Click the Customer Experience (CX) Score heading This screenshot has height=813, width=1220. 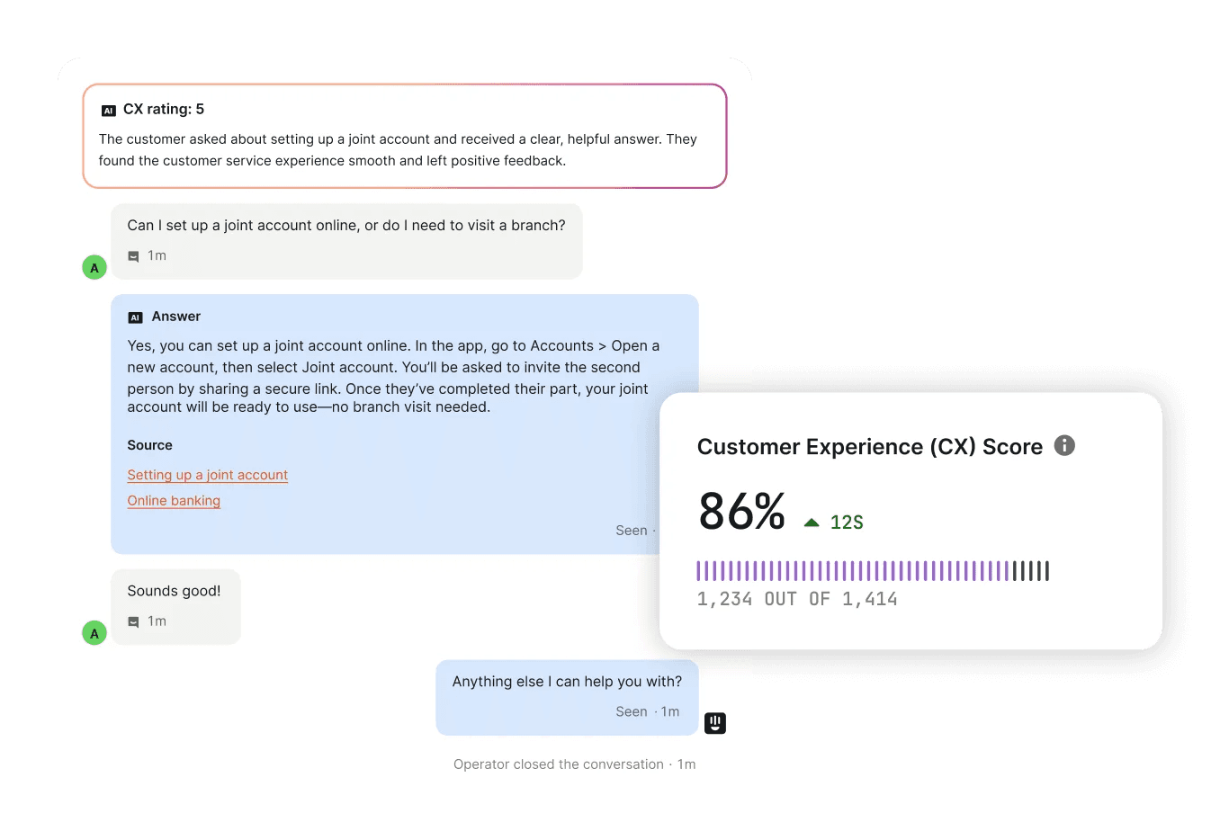869,447
